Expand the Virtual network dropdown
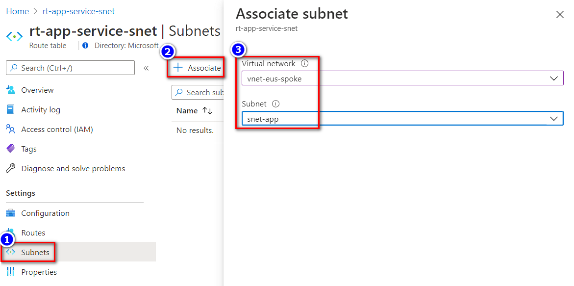The height and width of the screenshot is (286, 574). click(x=553, y=78)
